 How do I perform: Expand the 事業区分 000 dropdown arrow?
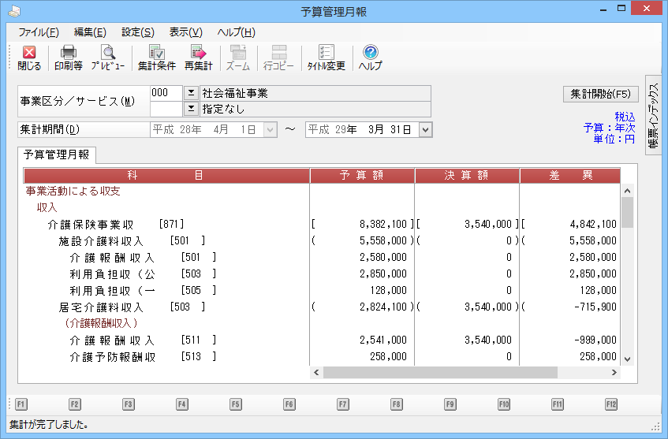190,93
